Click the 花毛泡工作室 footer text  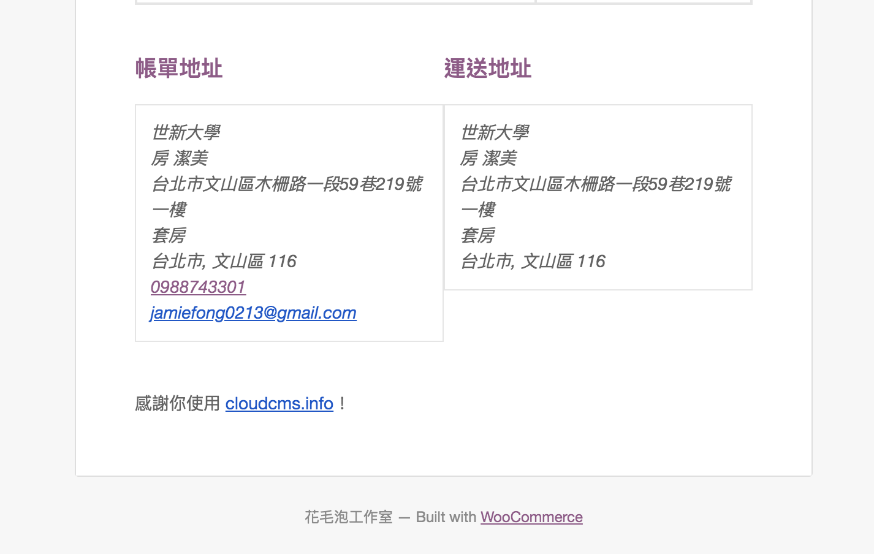click(x=348, y=517)
